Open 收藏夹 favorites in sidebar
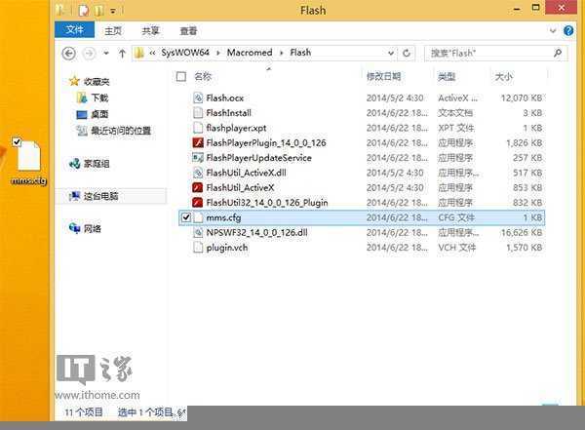Screen dimensions: 585x430 [97, 81]
